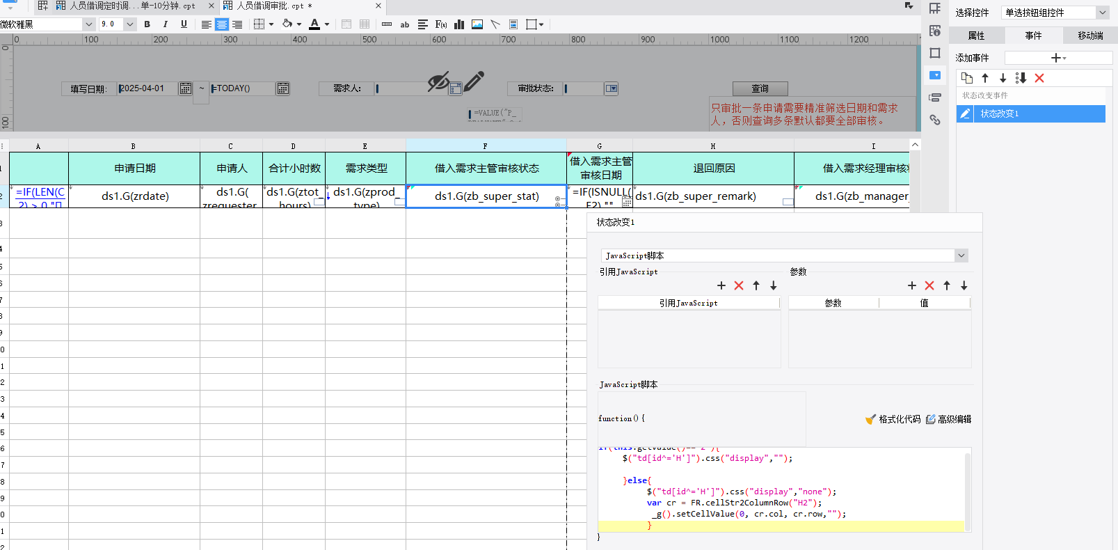Open condition attributes panel icon
1118x550 pixels.
coord(935,97)
